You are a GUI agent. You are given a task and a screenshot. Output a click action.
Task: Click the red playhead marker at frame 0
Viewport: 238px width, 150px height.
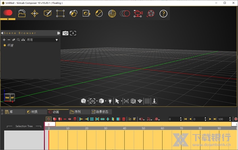tap(49, 140)
